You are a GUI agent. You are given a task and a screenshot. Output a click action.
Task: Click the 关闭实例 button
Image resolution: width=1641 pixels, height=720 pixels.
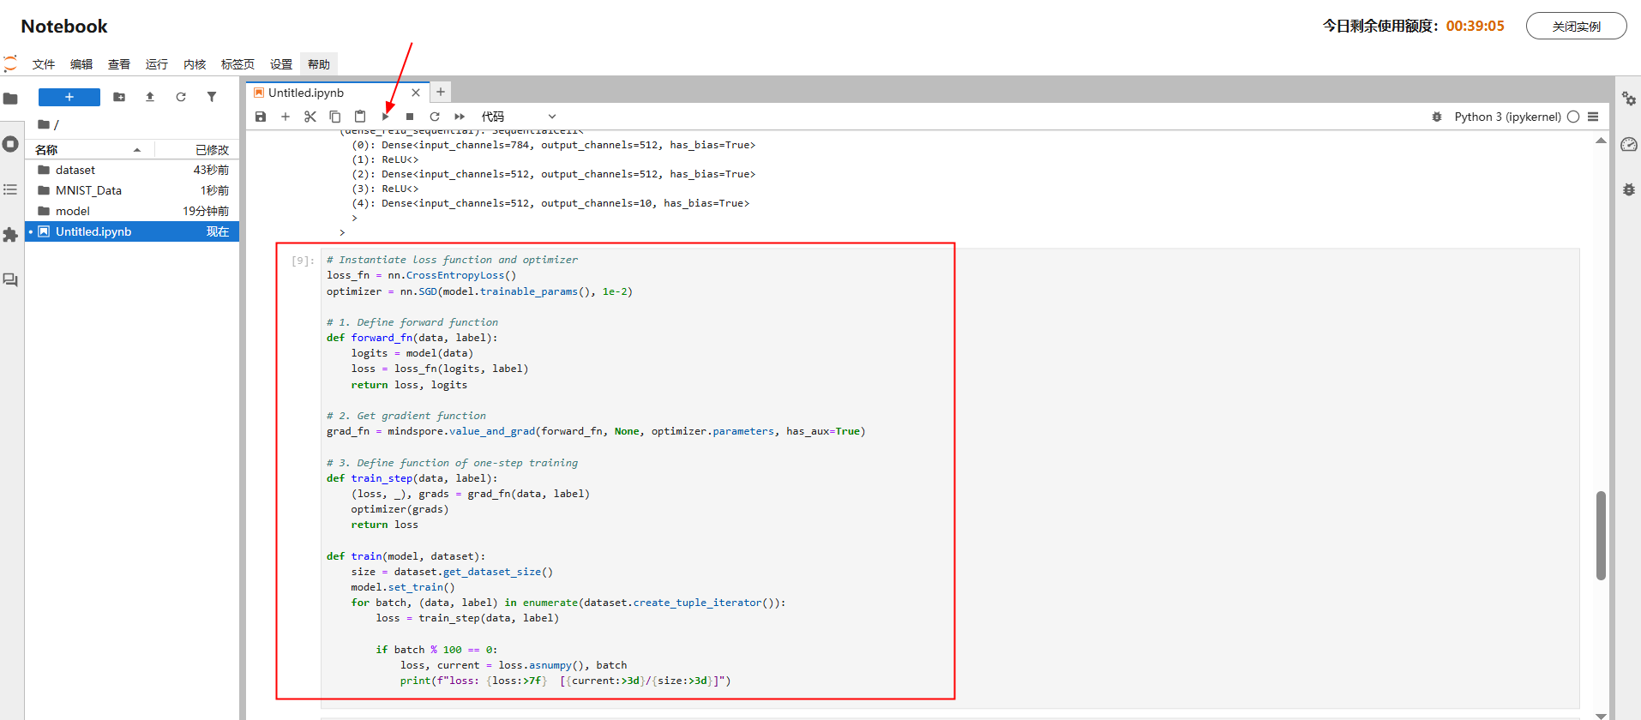click(x=1576, y=26)
